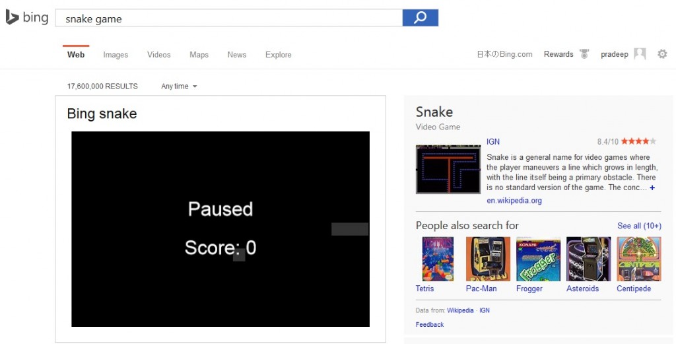
Task: Click the Feedback link
Action: [x=430, y=325]
